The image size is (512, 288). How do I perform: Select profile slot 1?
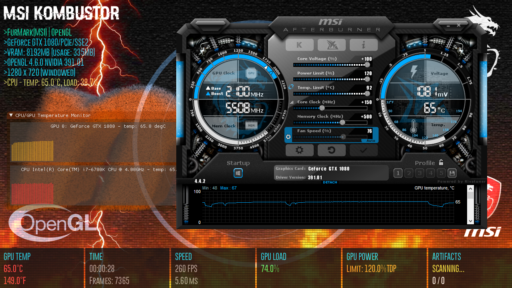pyautogui.click(x=398, y=173)
